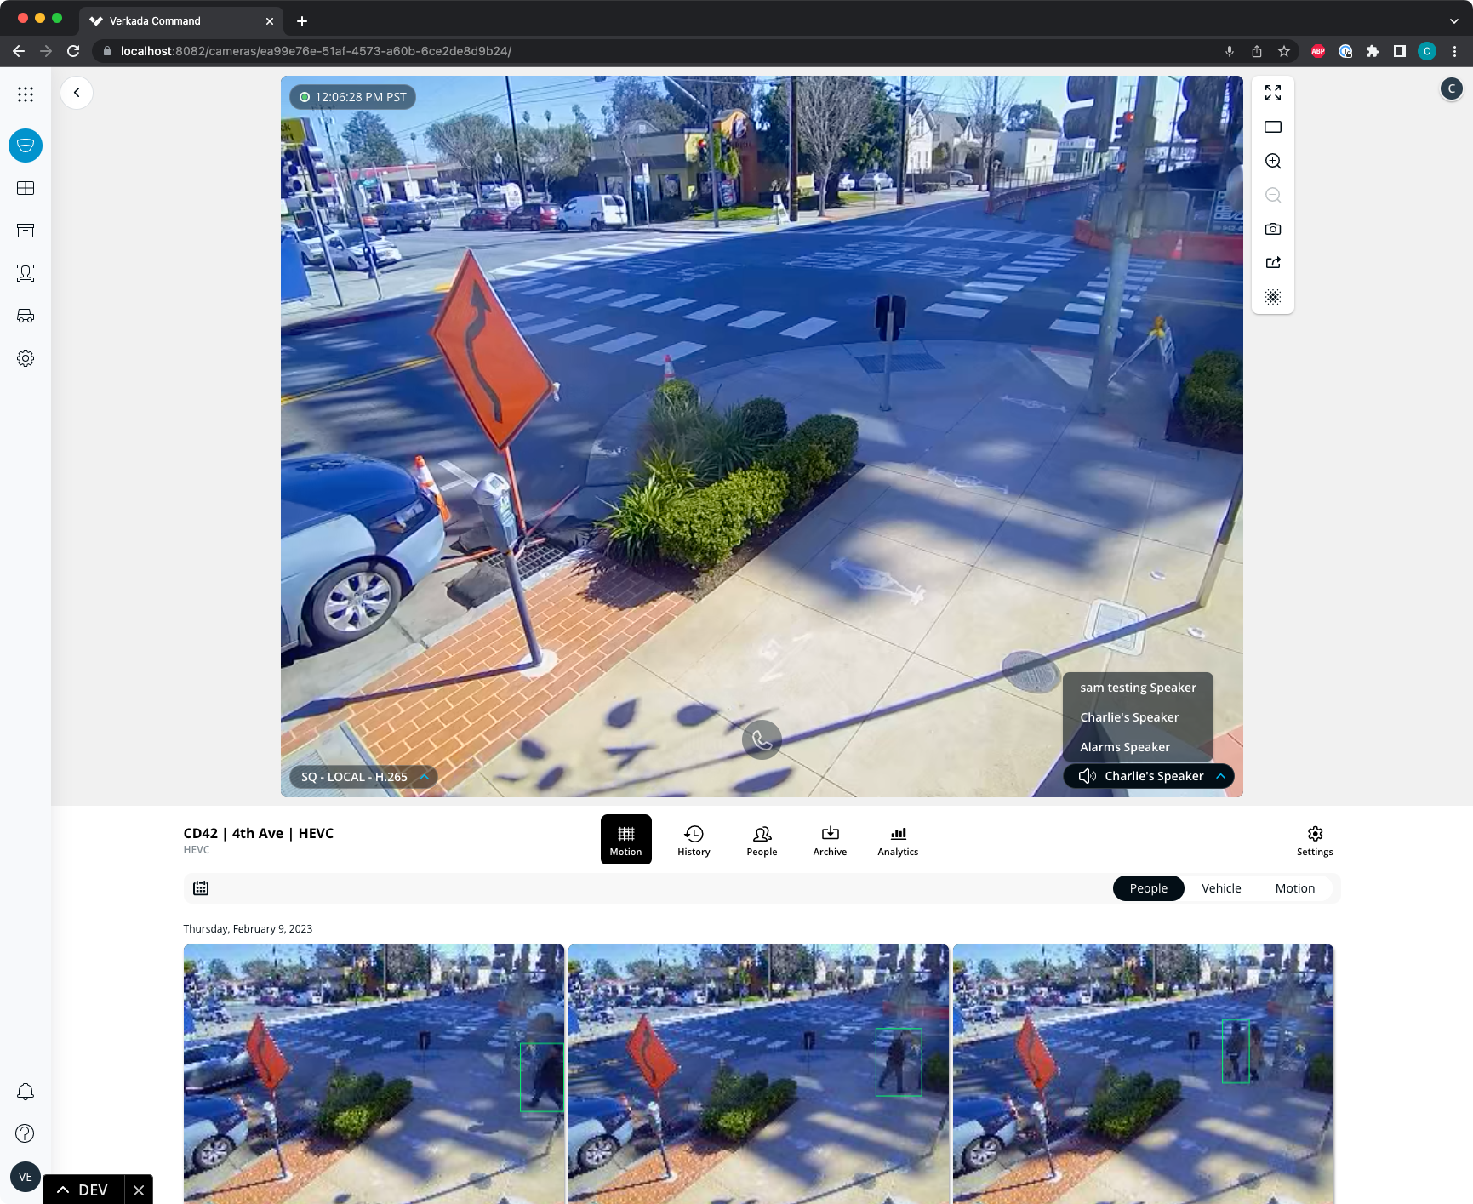The height and width of the screenshot is (1204, 1473).
Task: Open the help question mark icon
Action: [26, 1133]
